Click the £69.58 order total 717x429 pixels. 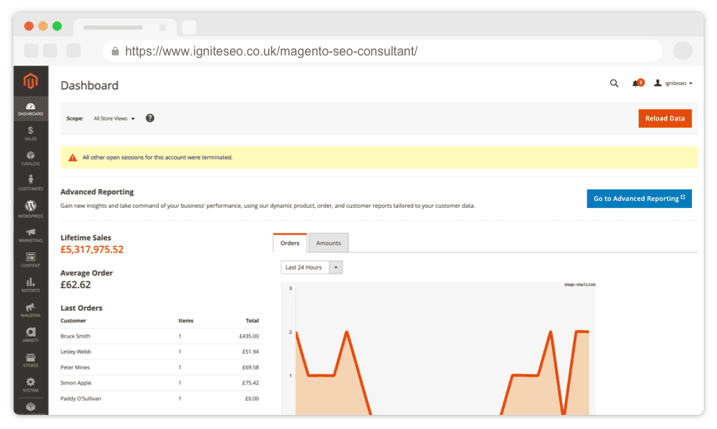250,367
